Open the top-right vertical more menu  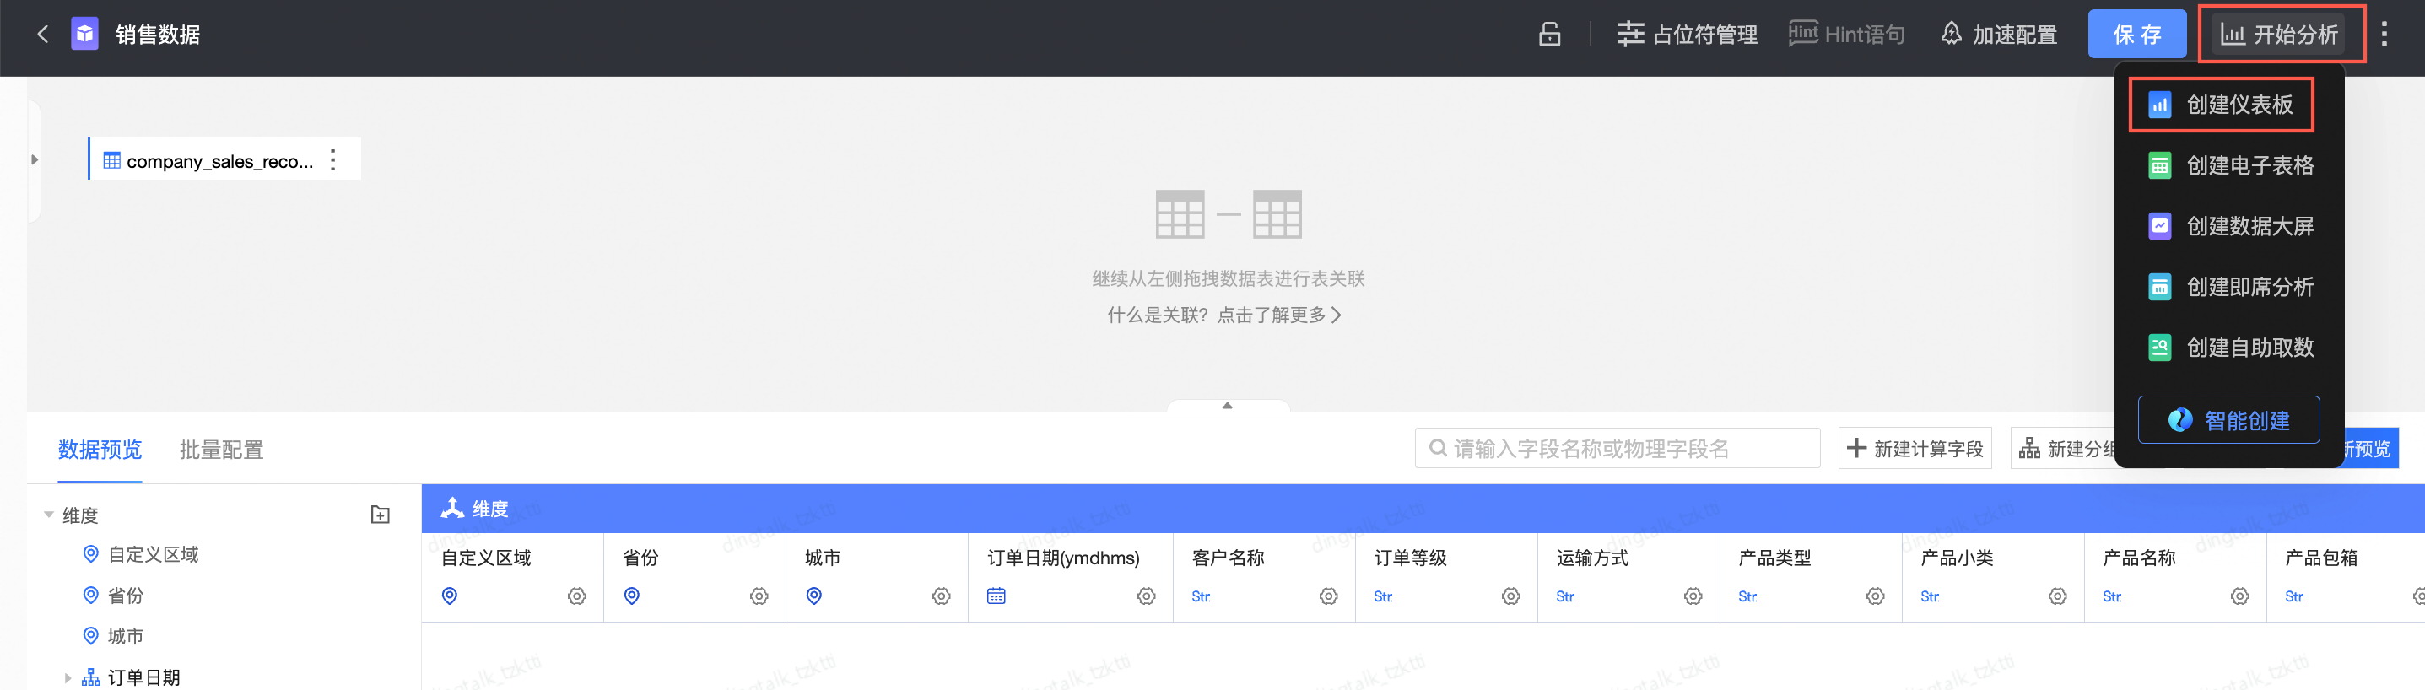point(2384,35)
